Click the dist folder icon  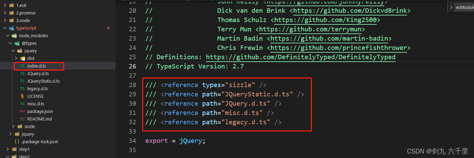(x=23, y=58)
